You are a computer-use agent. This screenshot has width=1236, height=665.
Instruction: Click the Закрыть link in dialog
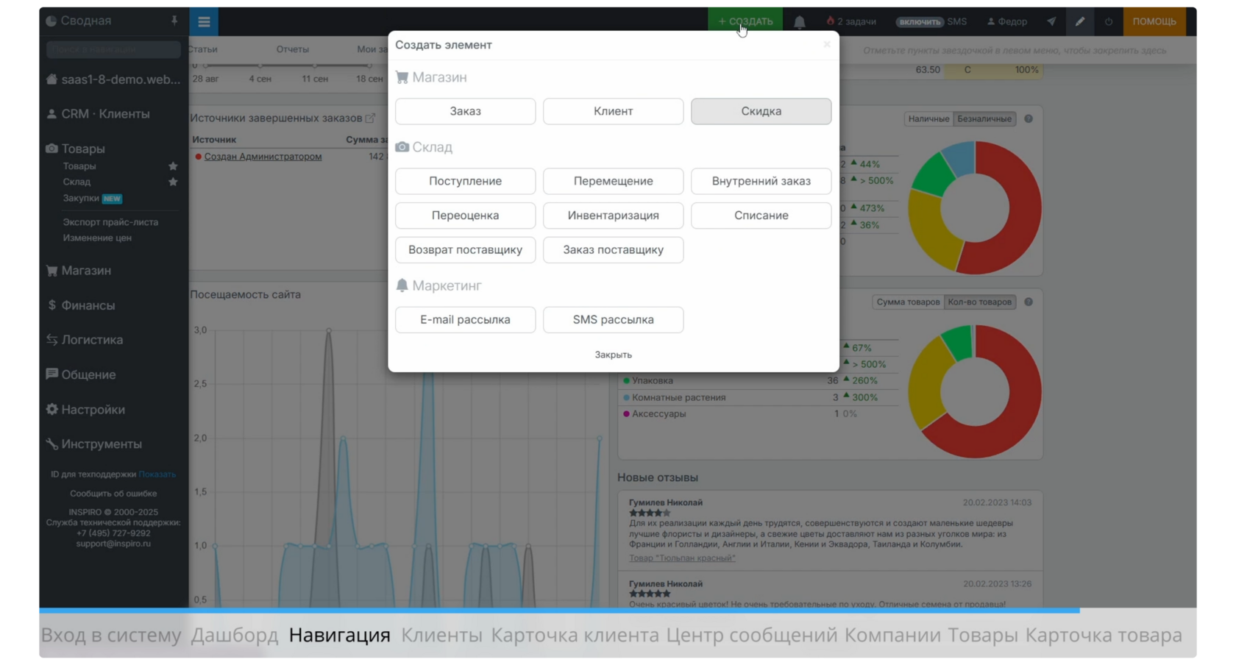613,355
